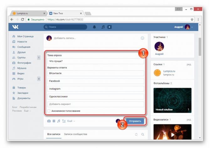The image size is (210, 148).
Task: Open the Новый альбом photo album thumbnail
Action: tap(172, 100)
